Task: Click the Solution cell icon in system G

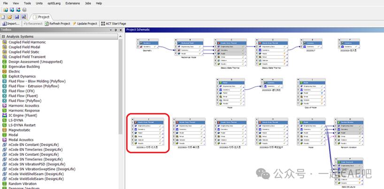Action: (x=221, y=100)
